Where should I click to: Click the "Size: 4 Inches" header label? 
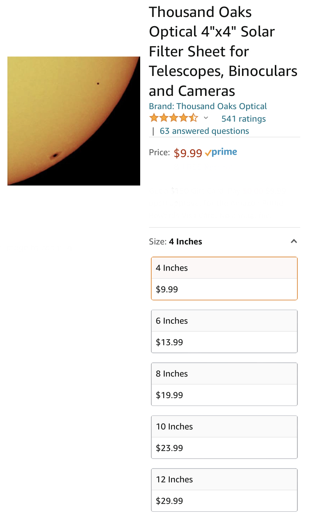click(176, 241)
